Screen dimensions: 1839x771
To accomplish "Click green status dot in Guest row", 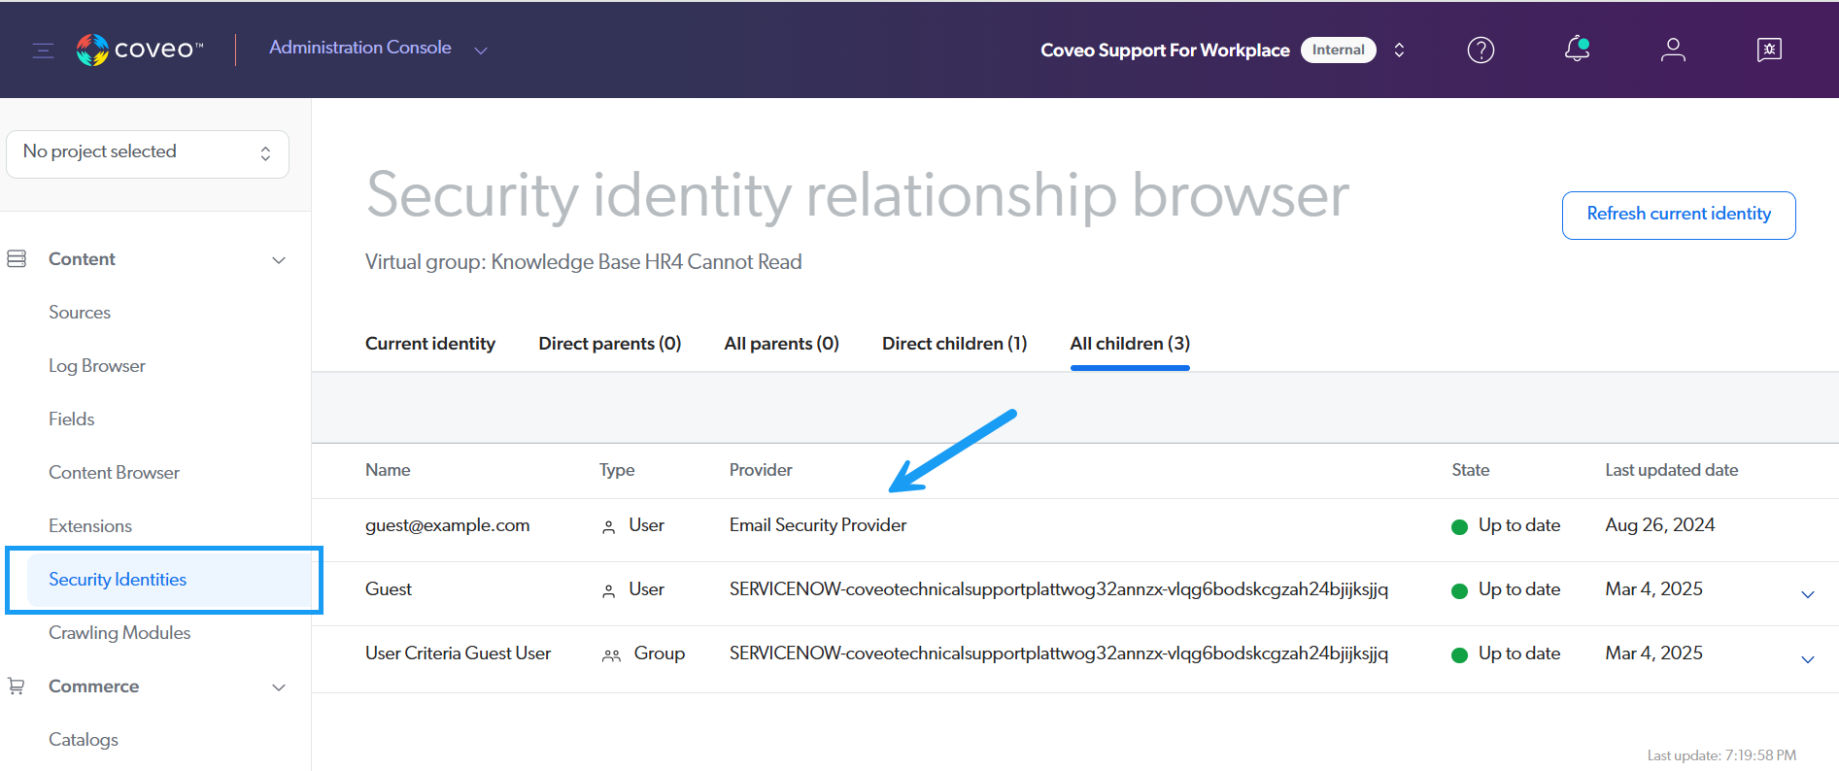I will [x=1459, y=591].
